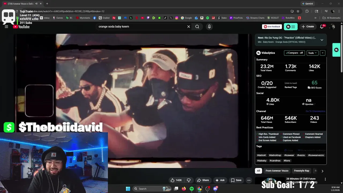Click the magnifier search button
343x193 pixels.
click(197, 27)
